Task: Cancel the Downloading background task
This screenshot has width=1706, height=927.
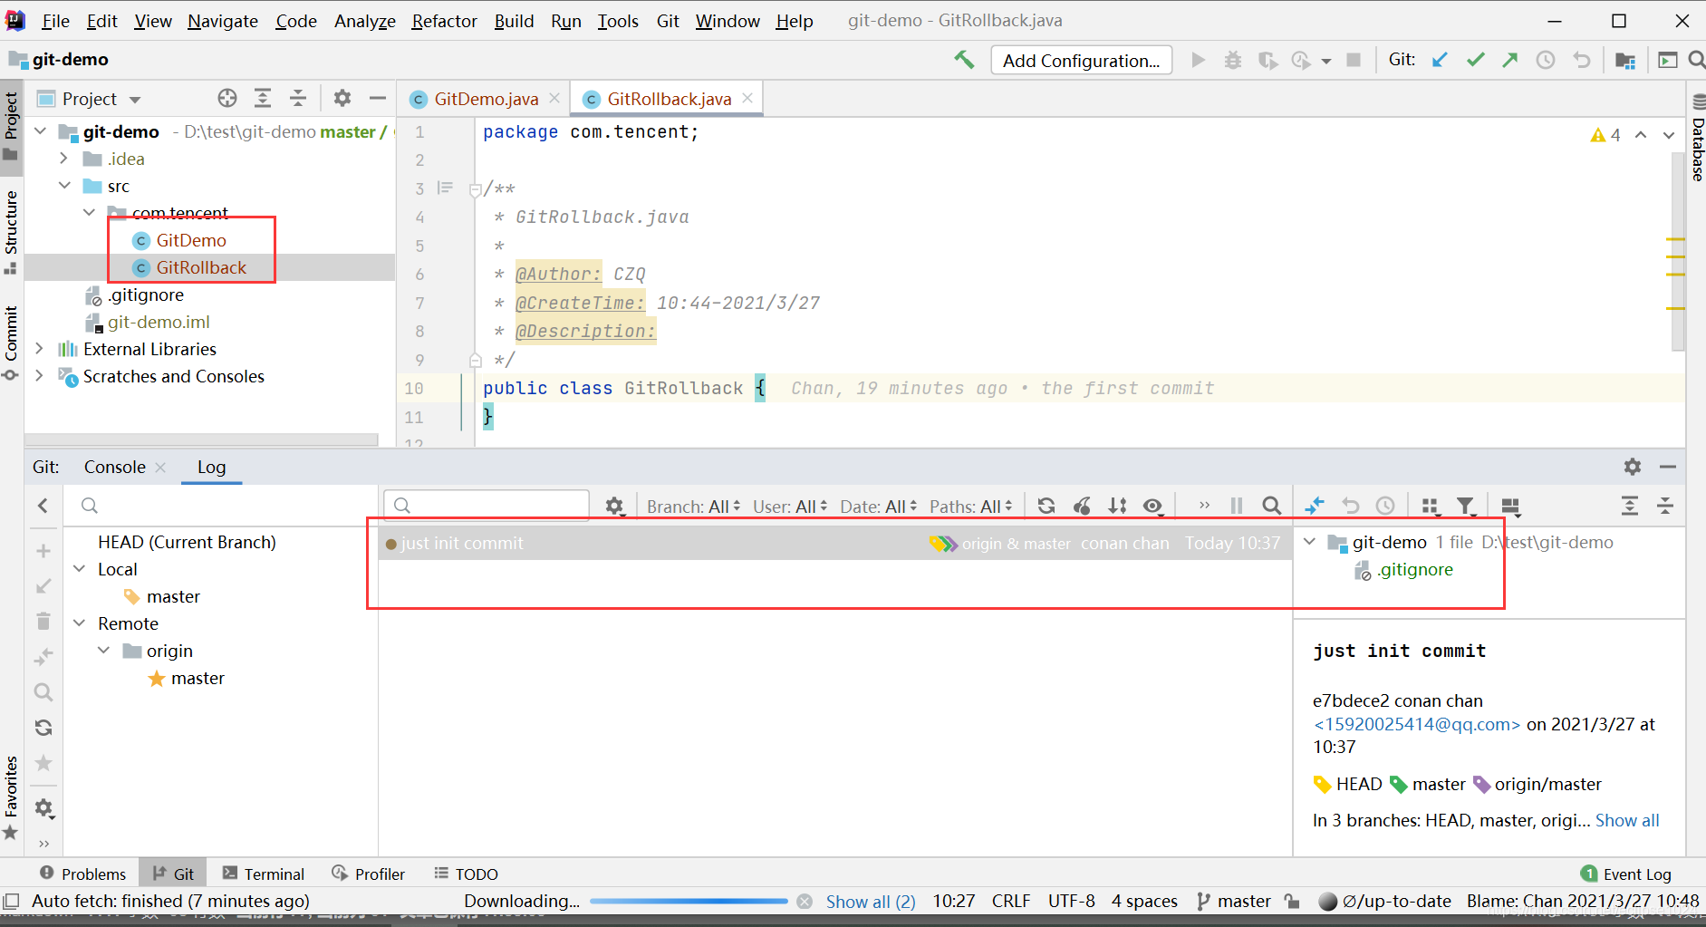Action: 805,901
